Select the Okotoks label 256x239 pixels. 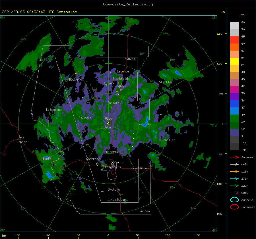tap(114, 190)
